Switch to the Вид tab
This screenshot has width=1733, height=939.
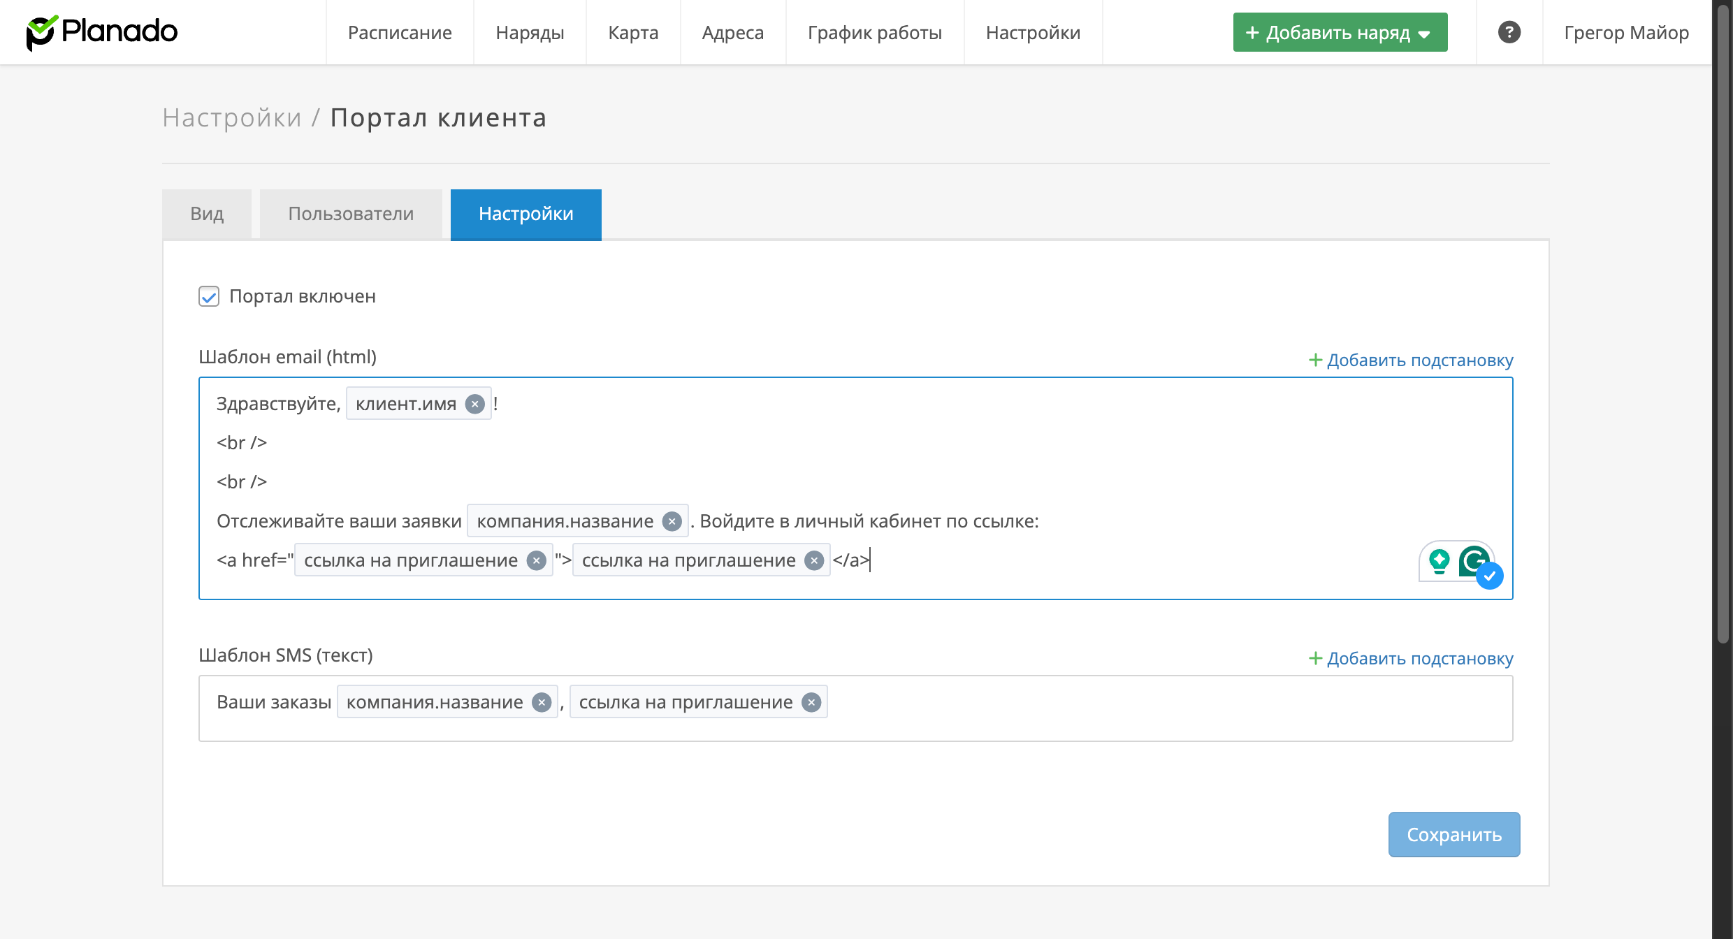[x=207, y=214]
